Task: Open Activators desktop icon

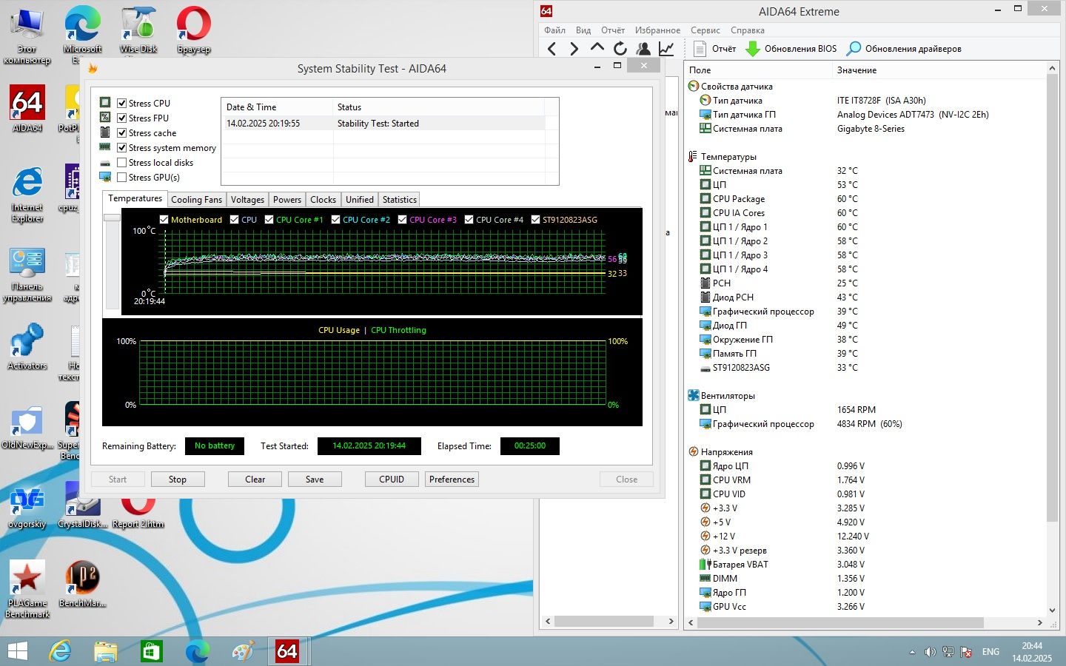Action: [x=27, y=346]
